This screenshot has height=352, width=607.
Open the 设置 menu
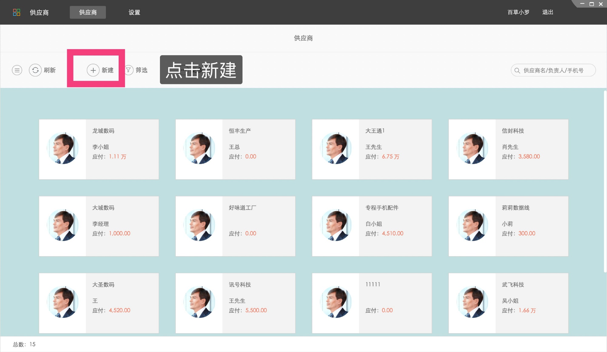point(134,12)
